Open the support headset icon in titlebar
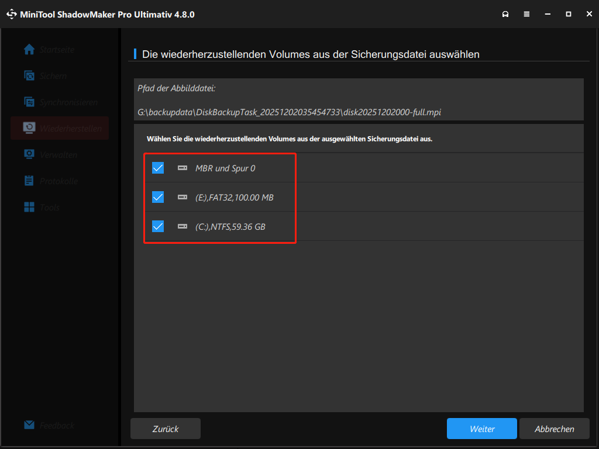599x449 pixels. coord(505,13)
